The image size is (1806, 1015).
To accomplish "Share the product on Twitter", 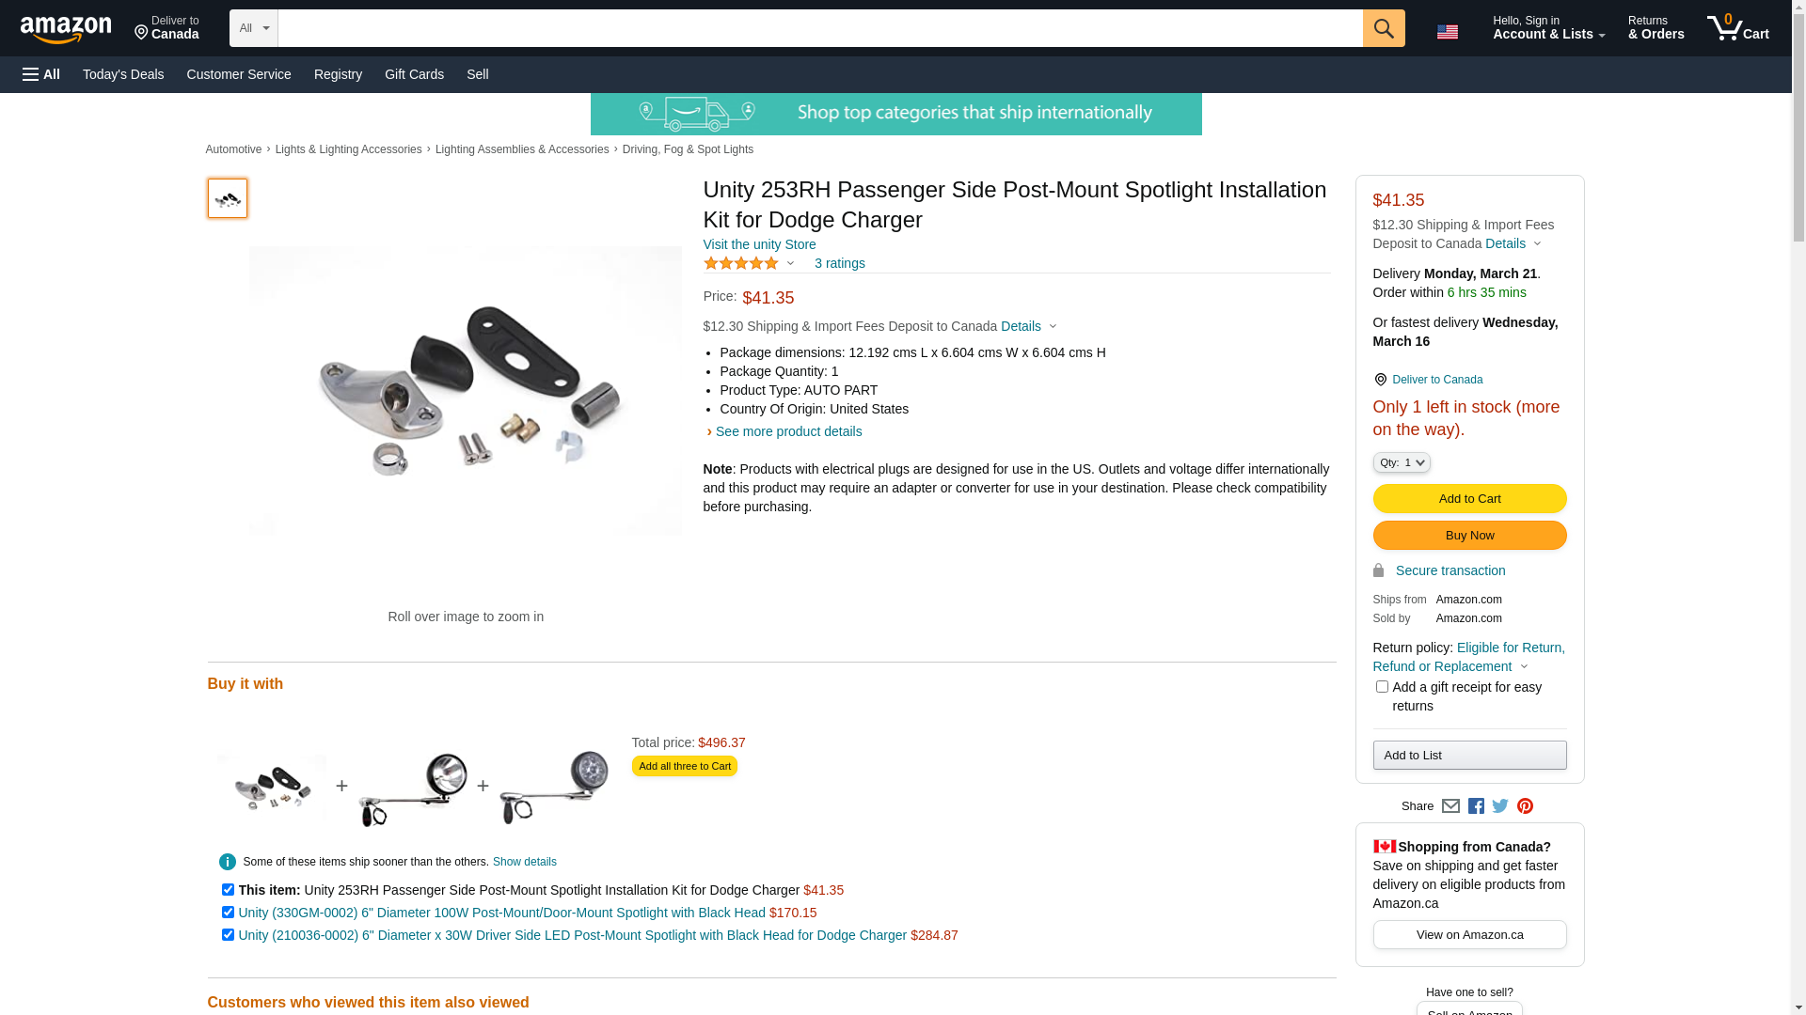I will pyautogui.click(x=1500, y=806).
